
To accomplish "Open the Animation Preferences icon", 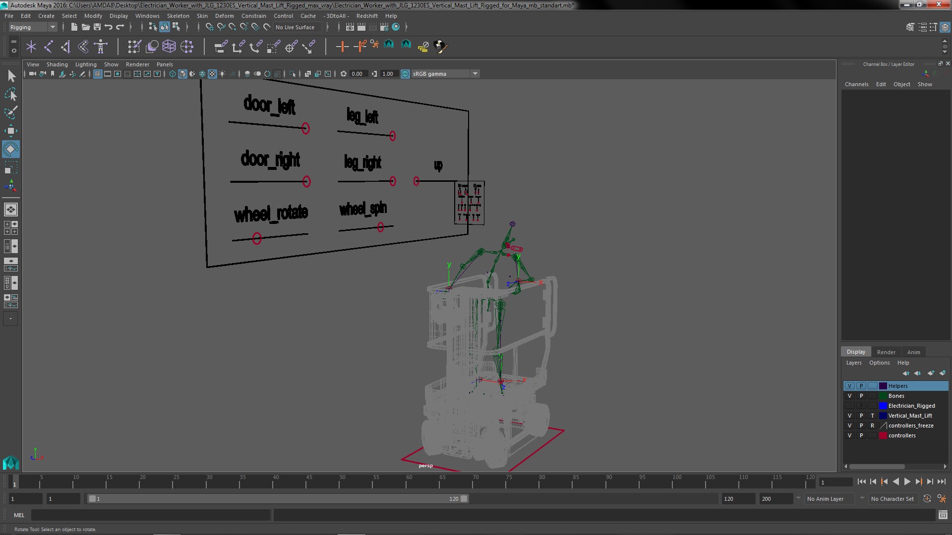I will [942, 499].
